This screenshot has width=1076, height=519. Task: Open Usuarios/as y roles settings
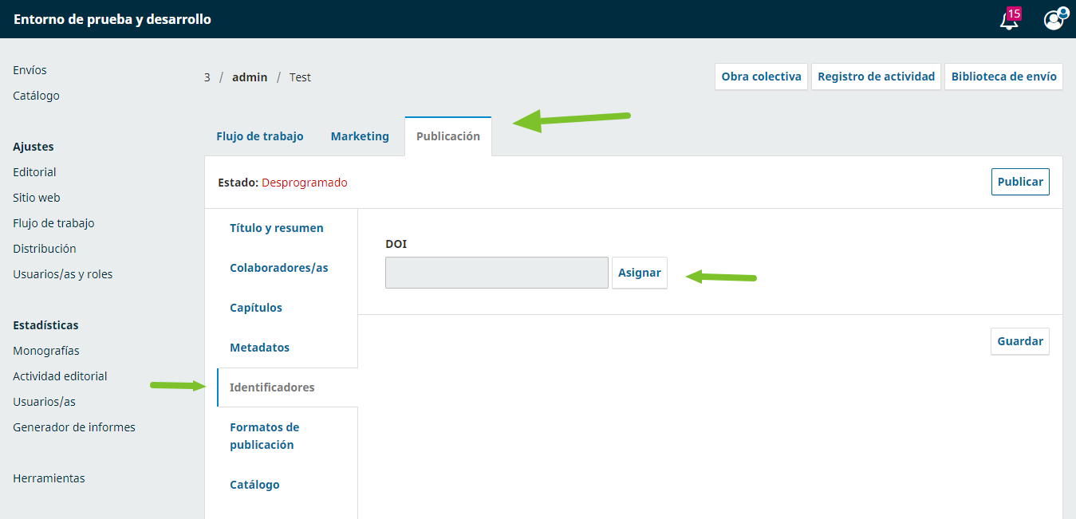point(62,274)
